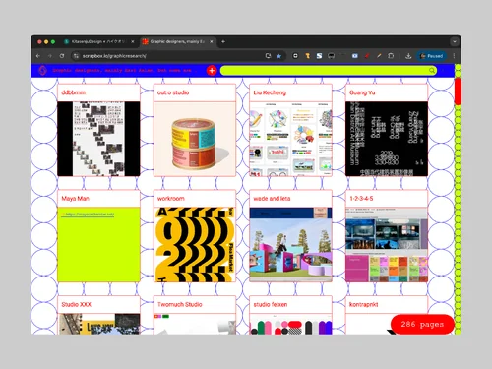Click the Scrapbox logo icon
Viewport: 492px width, 369px height.
42,70
